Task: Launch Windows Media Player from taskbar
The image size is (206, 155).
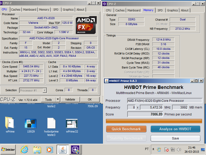Action: click(x=50, y=150)
